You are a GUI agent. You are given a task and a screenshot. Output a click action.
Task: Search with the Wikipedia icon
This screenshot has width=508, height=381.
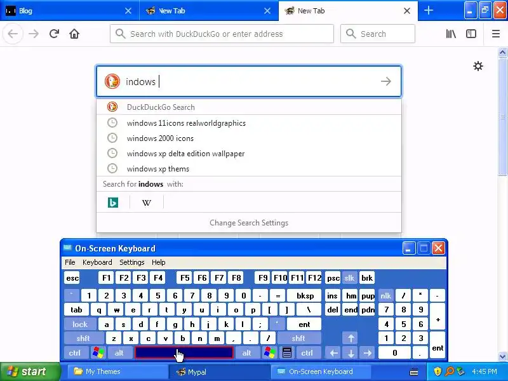(147, 203)
